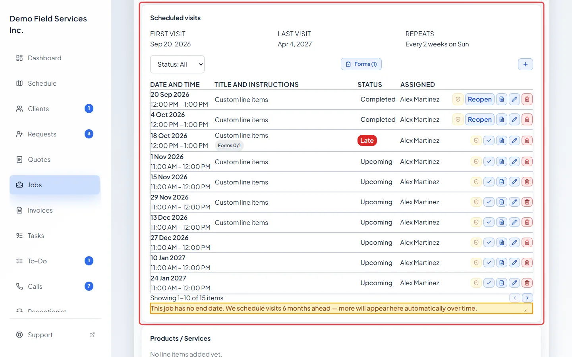
Task: Open Invoices in the sidebar
Action: pyautogui.click(x=55, y=210)
